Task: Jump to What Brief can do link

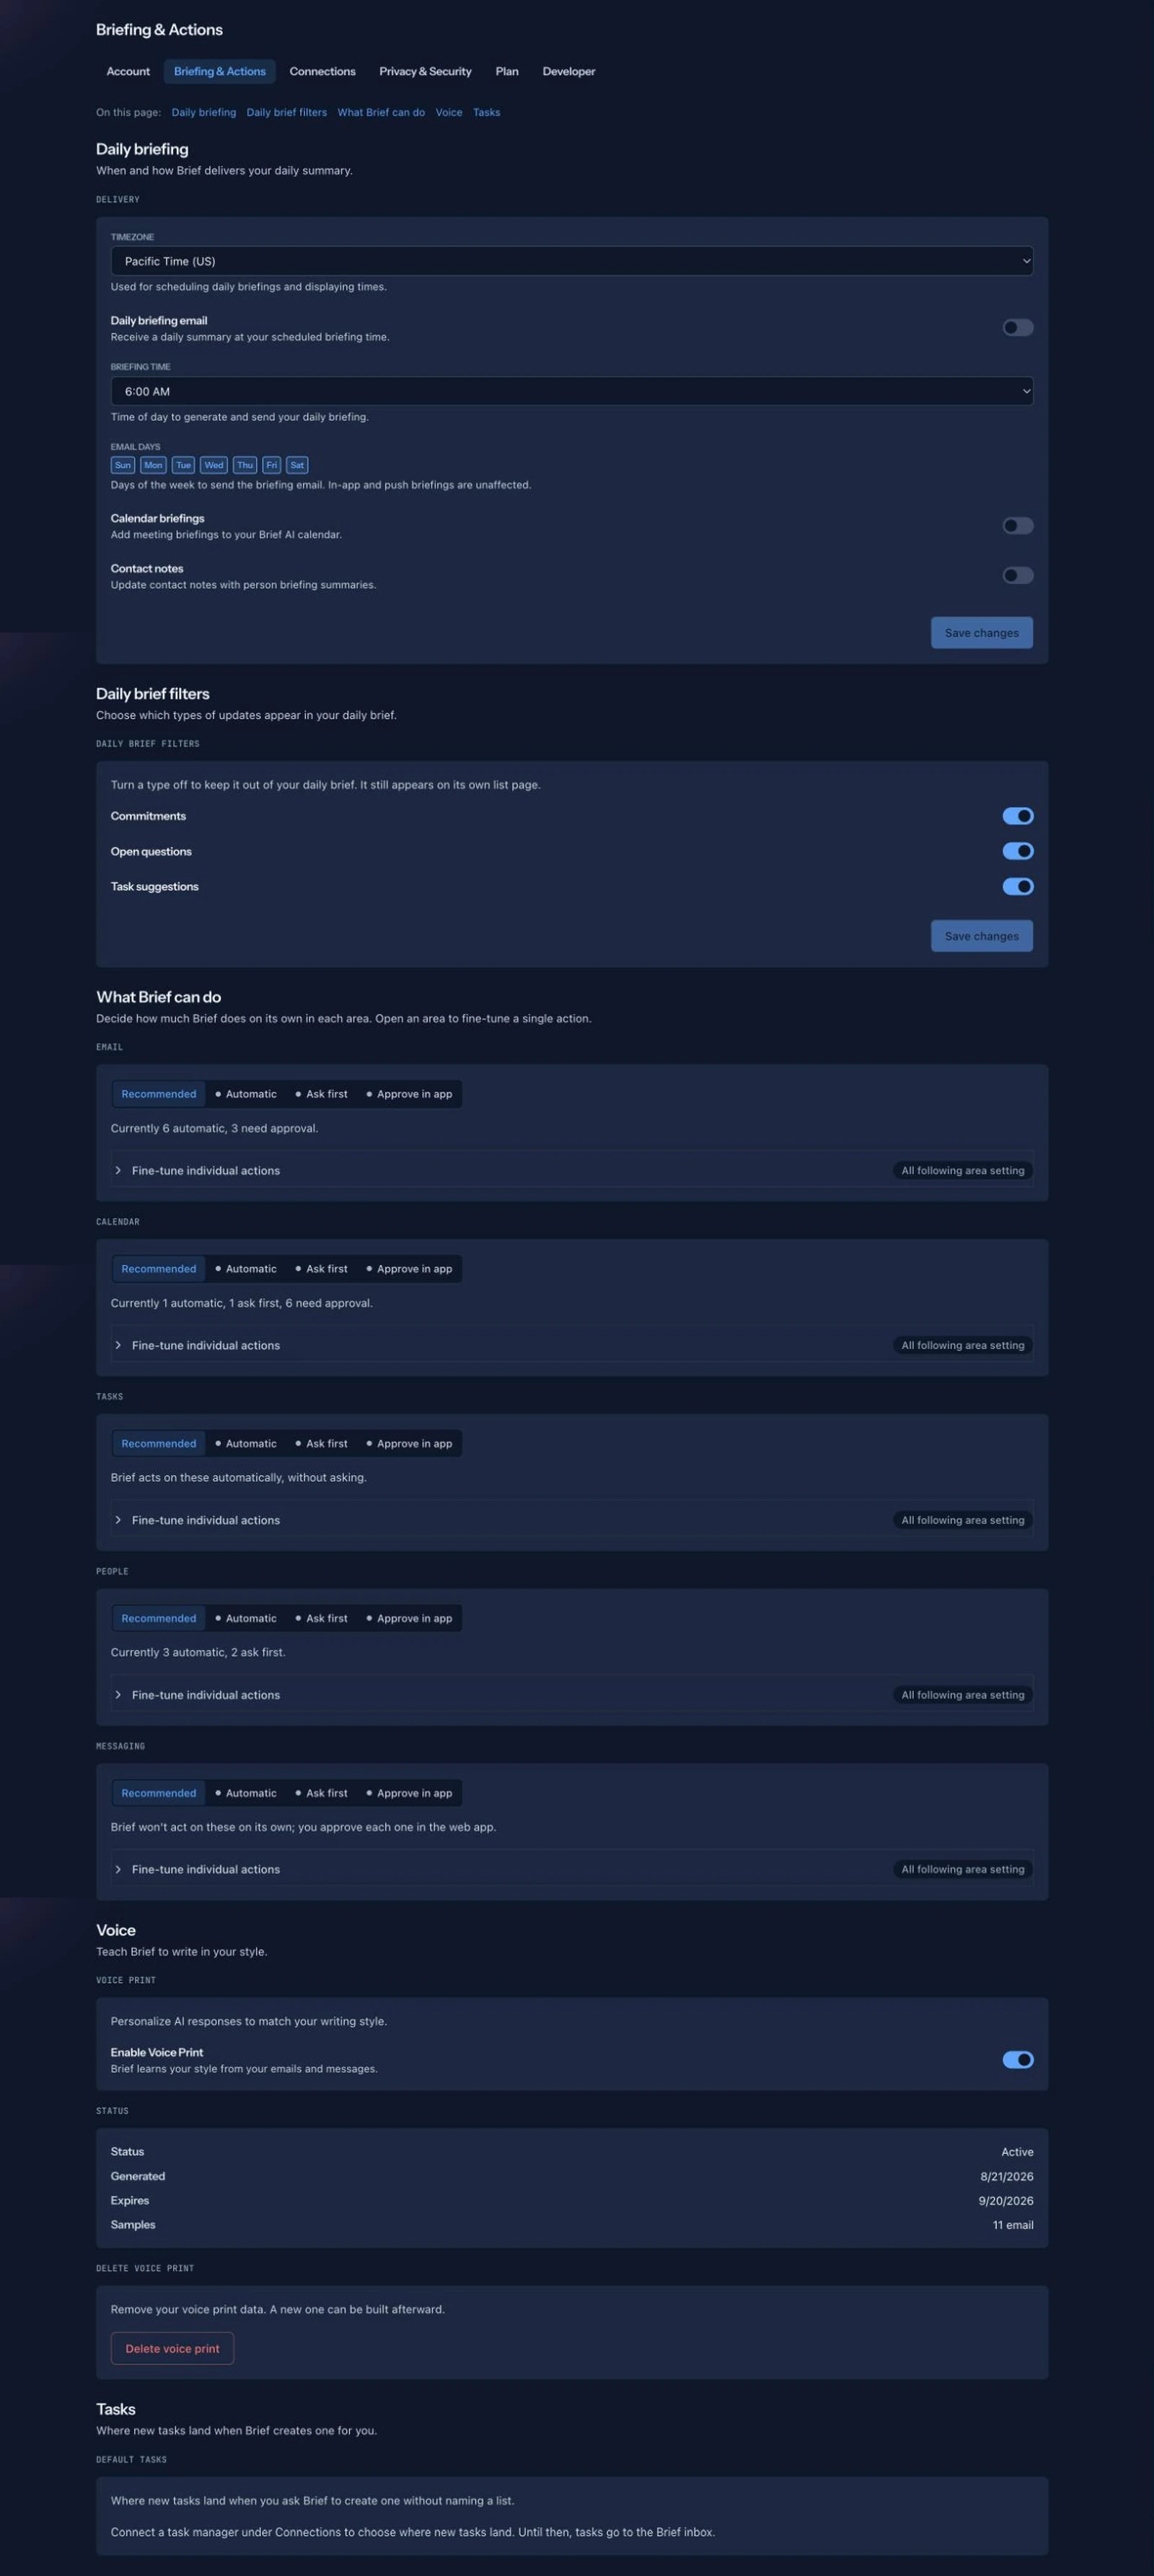Action: [381, 112]
